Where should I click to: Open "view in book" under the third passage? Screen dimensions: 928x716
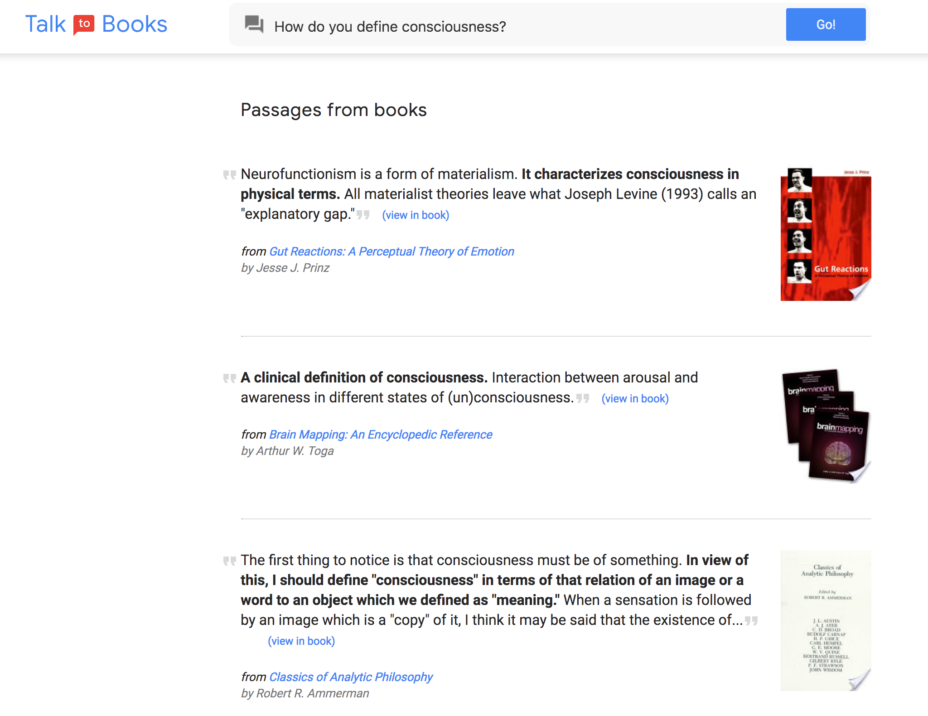(301, 641)
